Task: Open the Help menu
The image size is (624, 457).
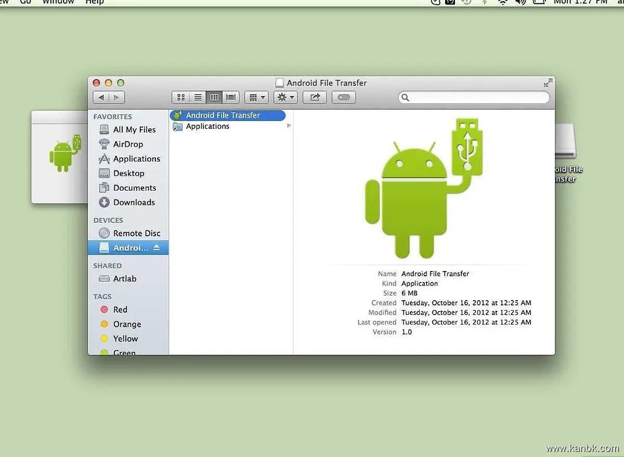Action: [x=95, y=2]
